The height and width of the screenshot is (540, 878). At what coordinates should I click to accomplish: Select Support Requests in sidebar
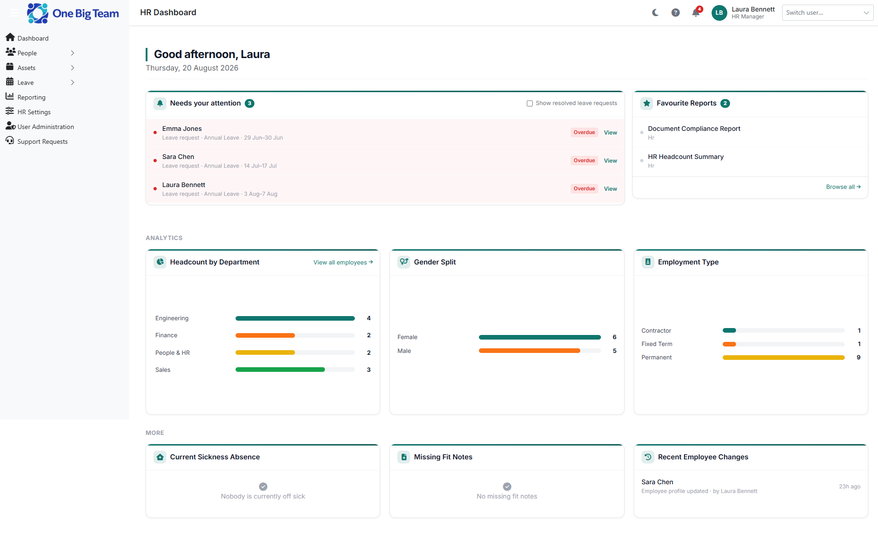[42, 141]
